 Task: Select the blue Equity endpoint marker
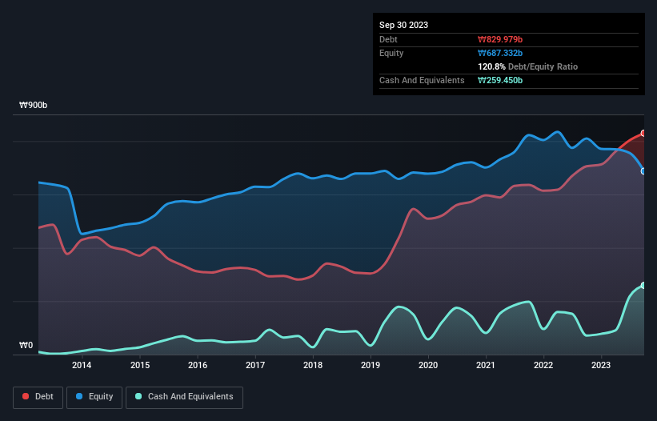click(643, 171)
